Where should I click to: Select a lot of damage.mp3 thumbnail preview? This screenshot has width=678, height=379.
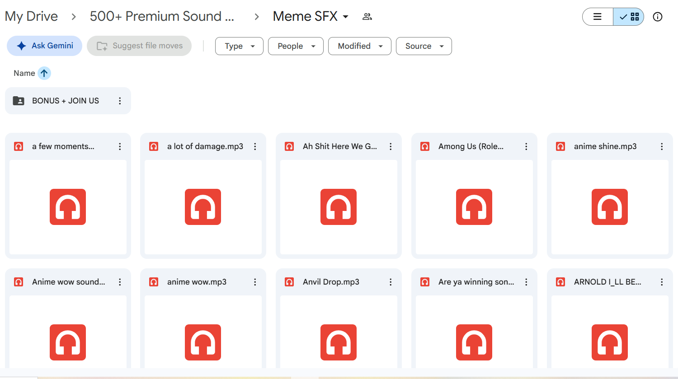[203, 207]
